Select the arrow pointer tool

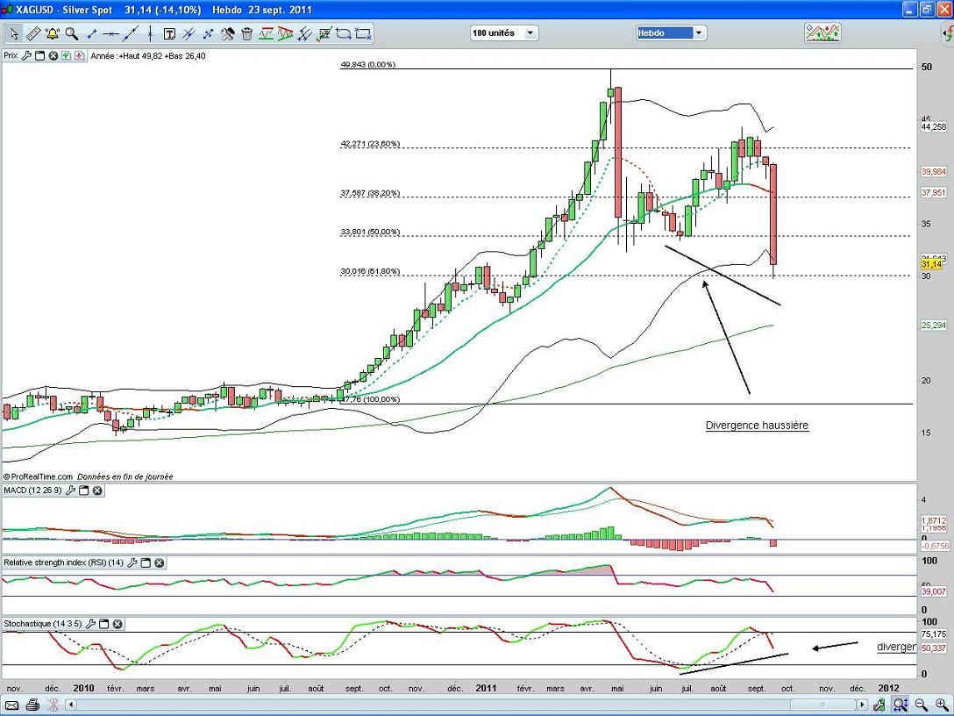[14, 34]
